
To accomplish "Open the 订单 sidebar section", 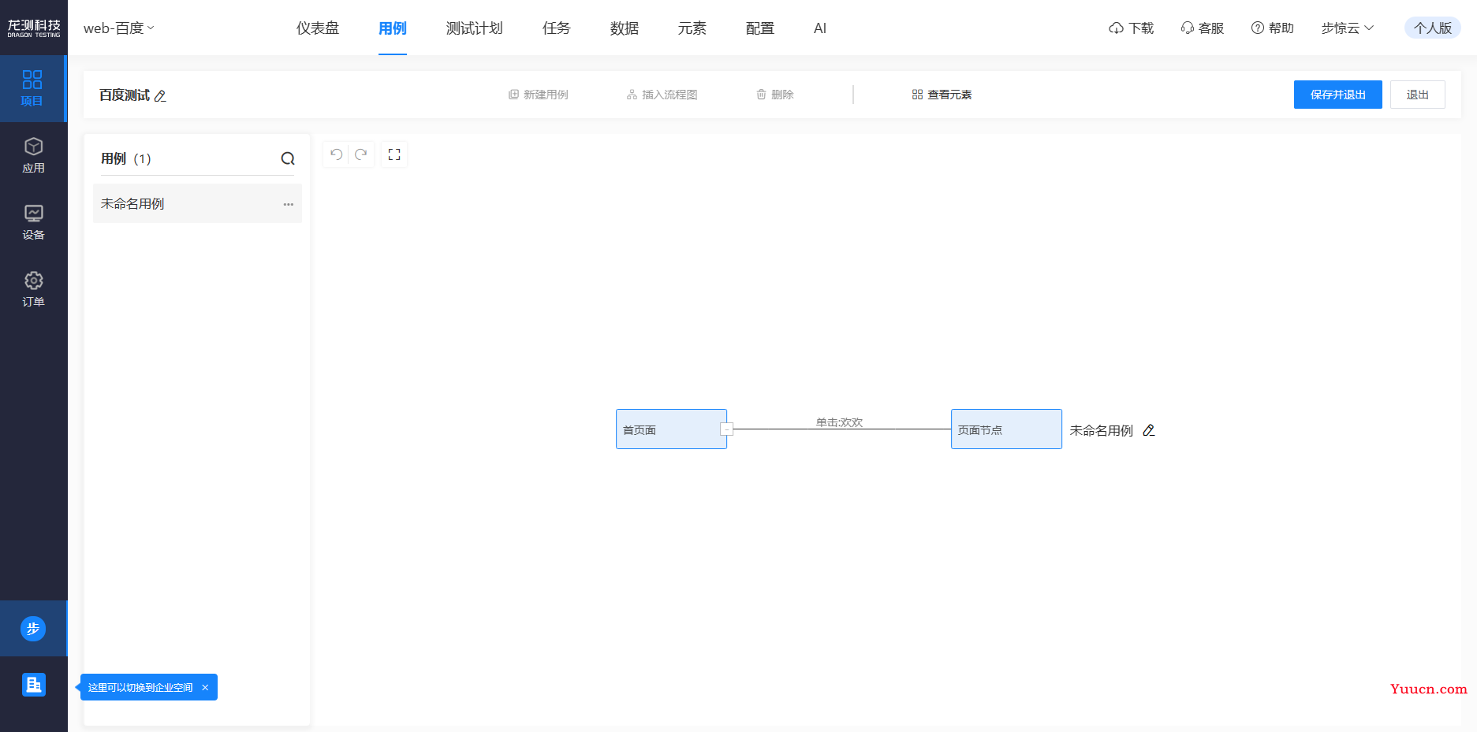I will (x=33, y=289).
